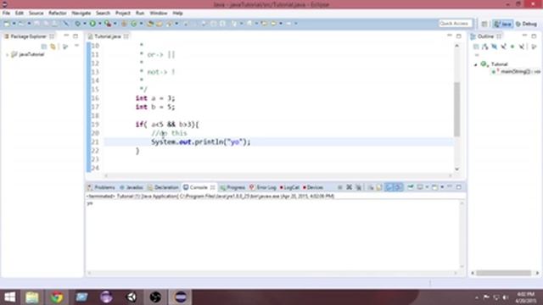Image resolution: width=543 pixels, height=305 pixels.
Task: Select the Tutorial.java editor tab
Action: [x=108, y=36]
